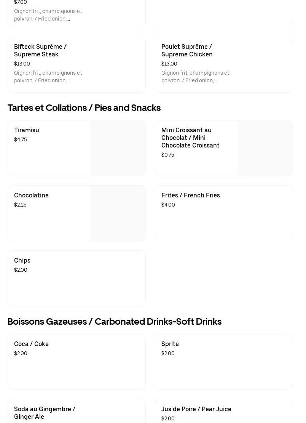This screenshot has height=423, width=306.
Task: Open the Chips snack card
Action: pos(76,278)
